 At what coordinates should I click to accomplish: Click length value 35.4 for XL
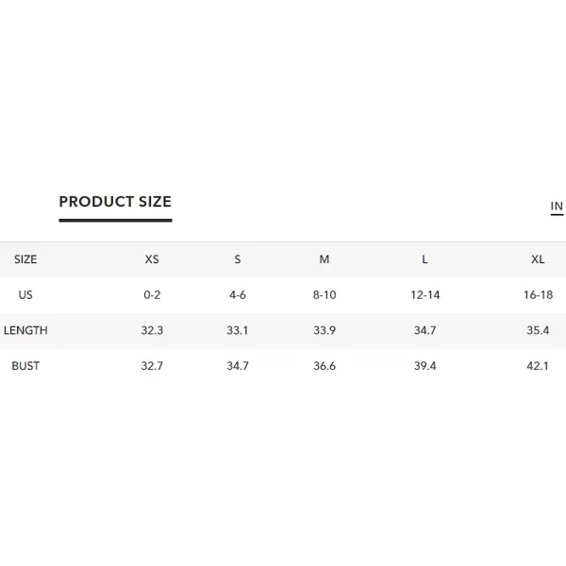click(x=538, y=330)
